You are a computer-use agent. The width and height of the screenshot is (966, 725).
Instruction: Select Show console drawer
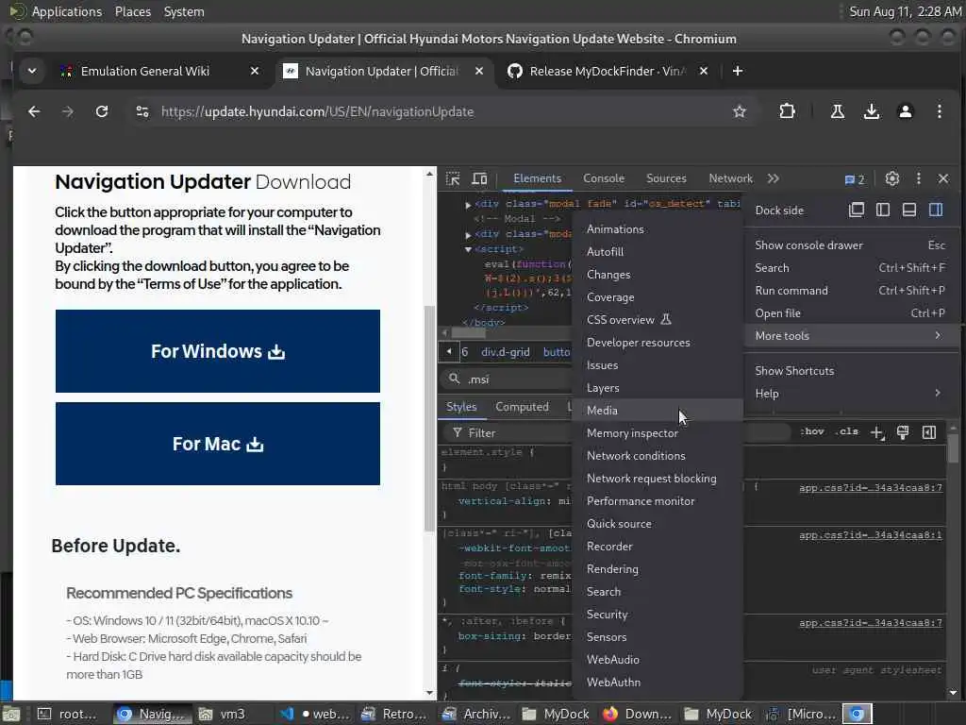click(x=851, y=245)
